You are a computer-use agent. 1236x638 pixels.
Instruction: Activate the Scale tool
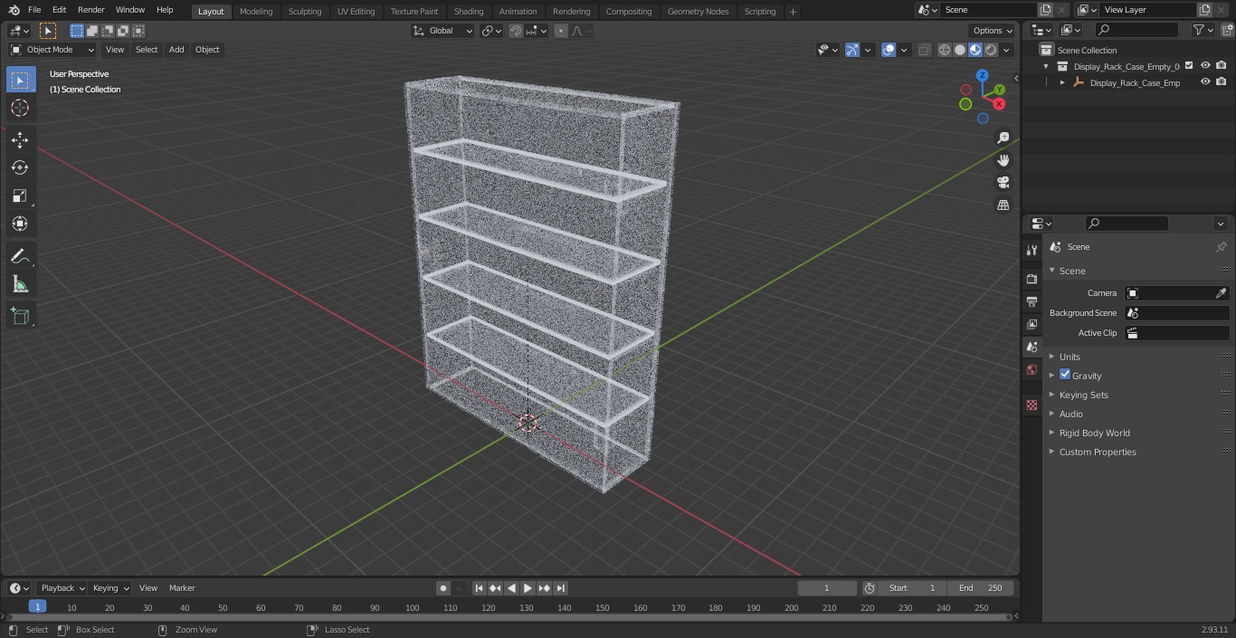(x=20, y=195)
